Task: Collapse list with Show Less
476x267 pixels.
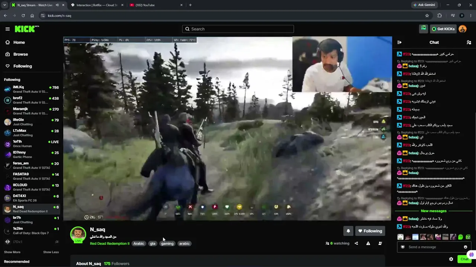Action: (x=51, y=252)
